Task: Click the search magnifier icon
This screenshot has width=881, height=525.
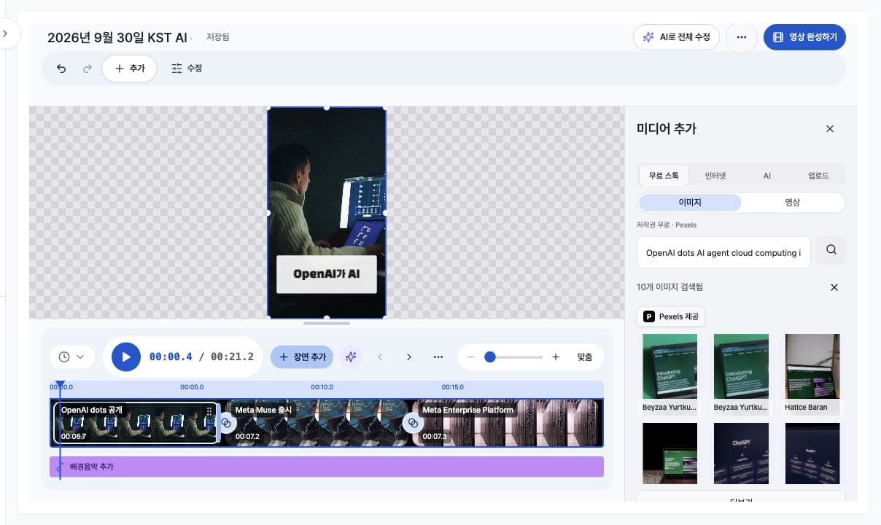Action: [x=831, y=250]
